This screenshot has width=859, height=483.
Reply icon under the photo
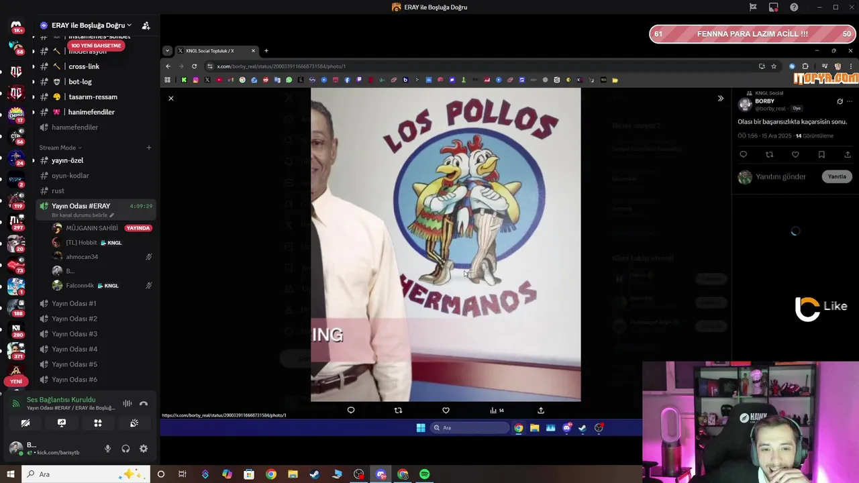350,411
